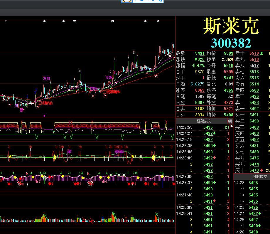Open the 细 detail button beside 逐笔成交
This screenshot has width=270, height=234.
tap(230, 121)
